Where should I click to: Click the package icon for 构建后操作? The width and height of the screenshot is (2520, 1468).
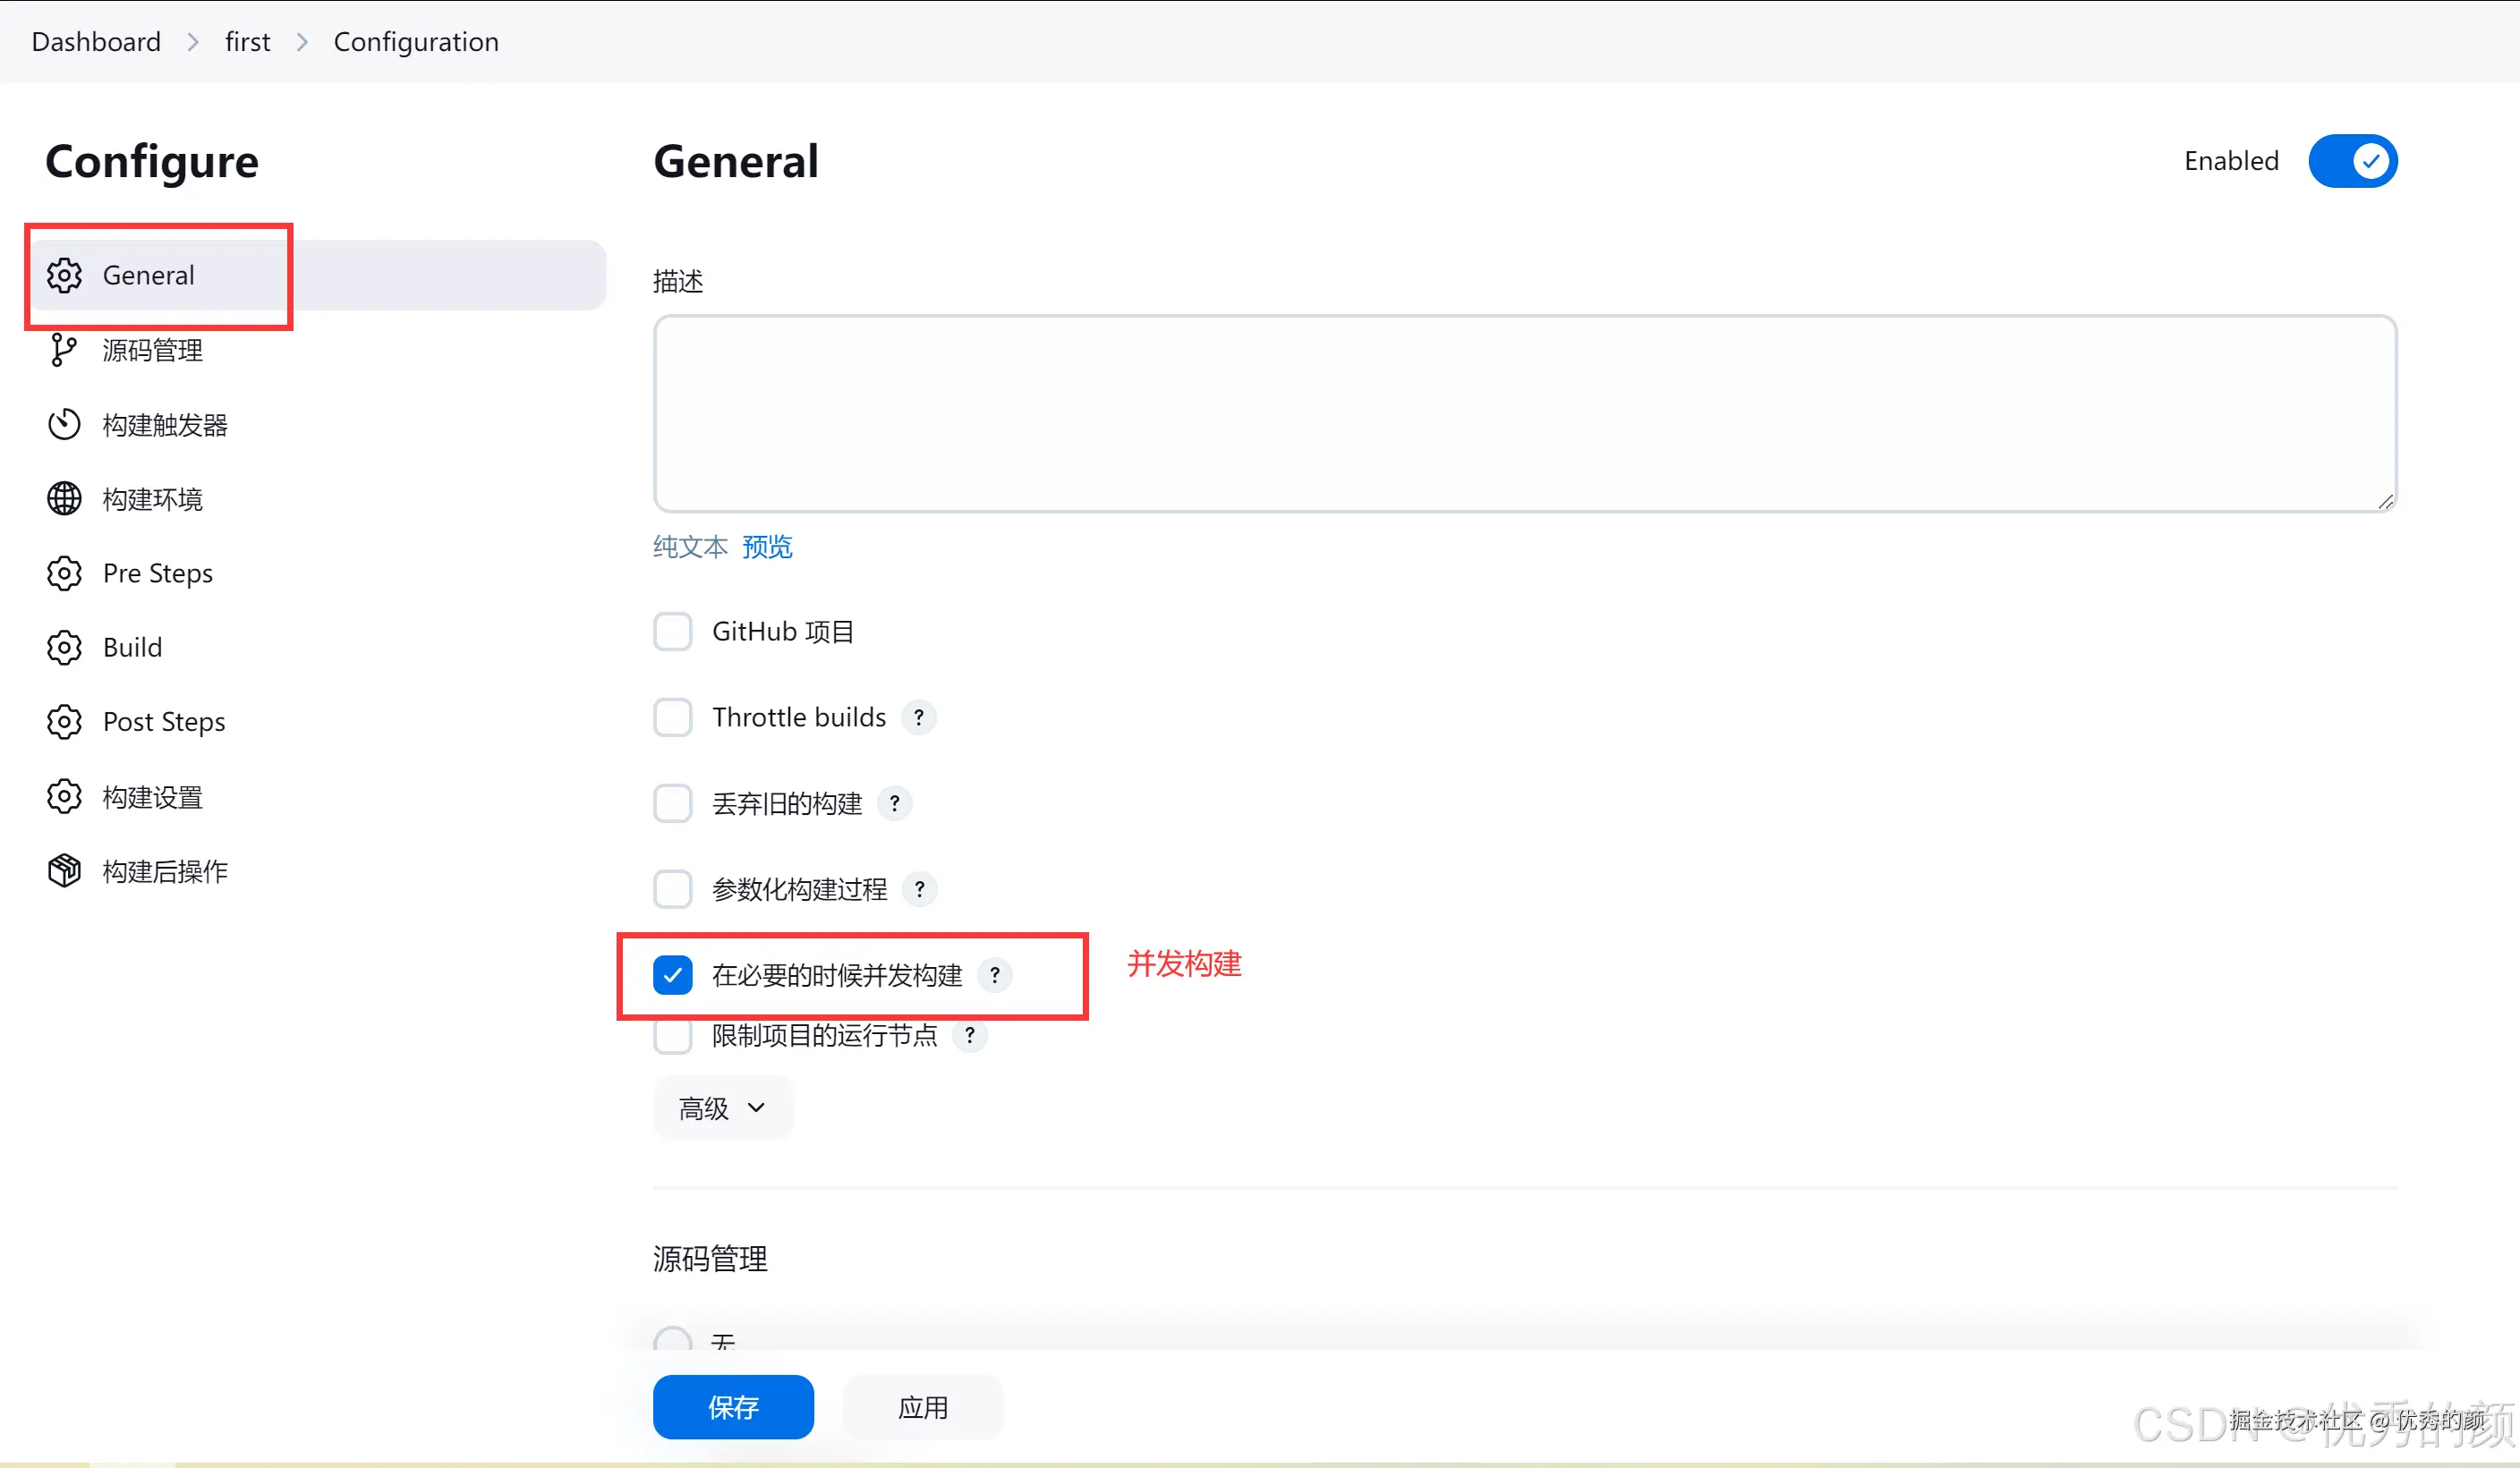[64, 871]
